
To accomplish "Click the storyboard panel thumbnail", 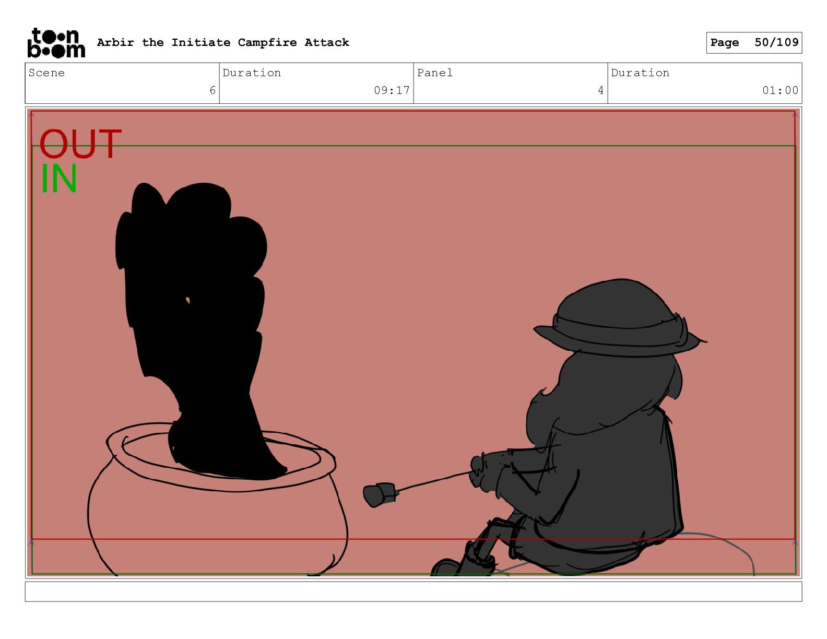I will coord(413,342).
